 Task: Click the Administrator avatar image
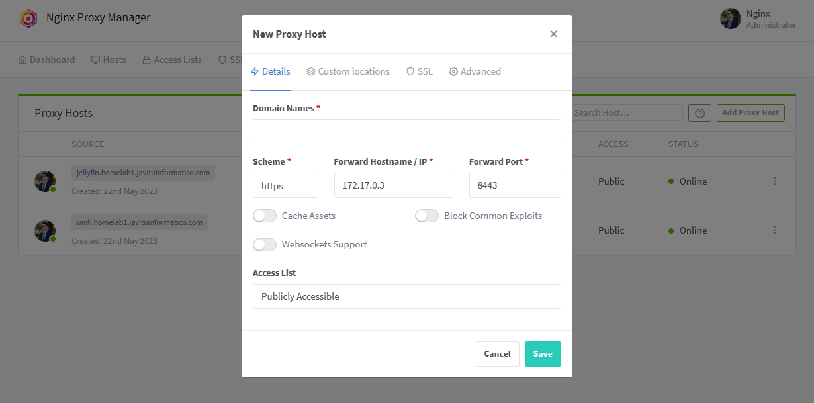[731, 19]
